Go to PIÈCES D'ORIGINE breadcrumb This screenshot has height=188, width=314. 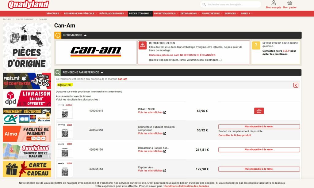pyautogui.click(x=25, y=19)
